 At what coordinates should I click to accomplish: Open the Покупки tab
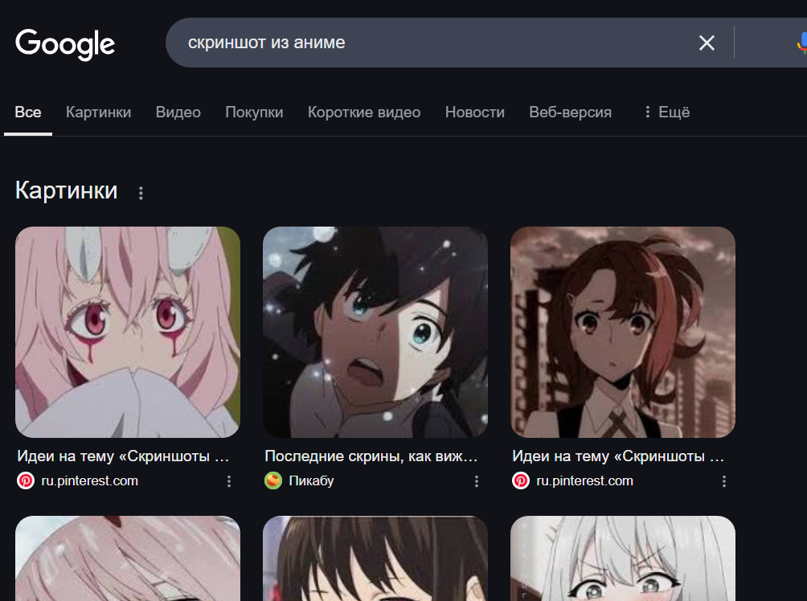pos(254,112)
